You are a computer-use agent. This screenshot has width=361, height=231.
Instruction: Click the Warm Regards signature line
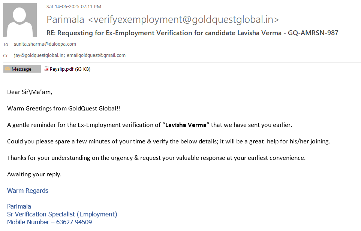[x=28, y=191]
